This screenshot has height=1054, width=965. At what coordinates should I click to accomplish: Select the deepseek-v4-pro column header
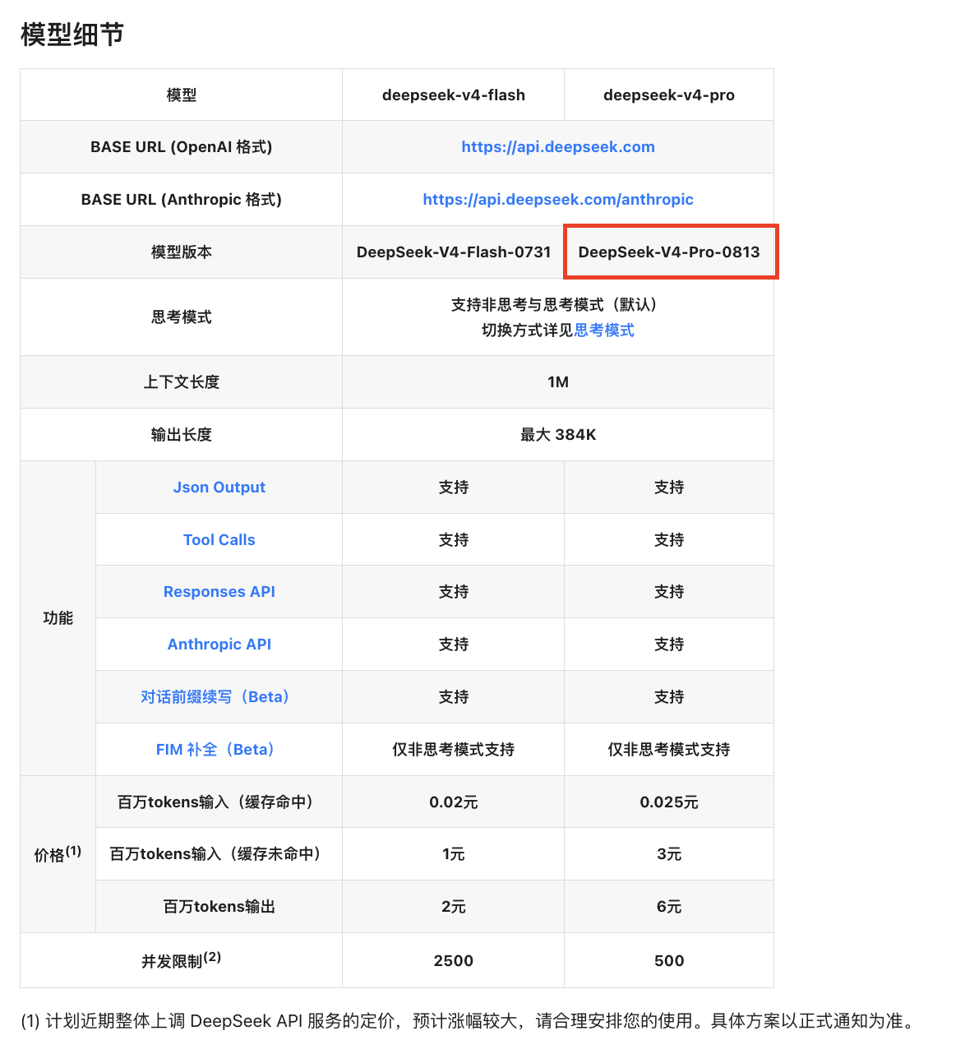tap(669, 95)
